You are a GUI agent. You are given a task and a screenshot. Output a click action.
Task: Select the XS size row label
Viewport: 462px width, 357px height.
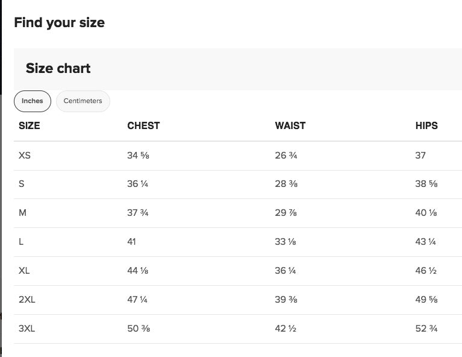(x=25, y=156)
